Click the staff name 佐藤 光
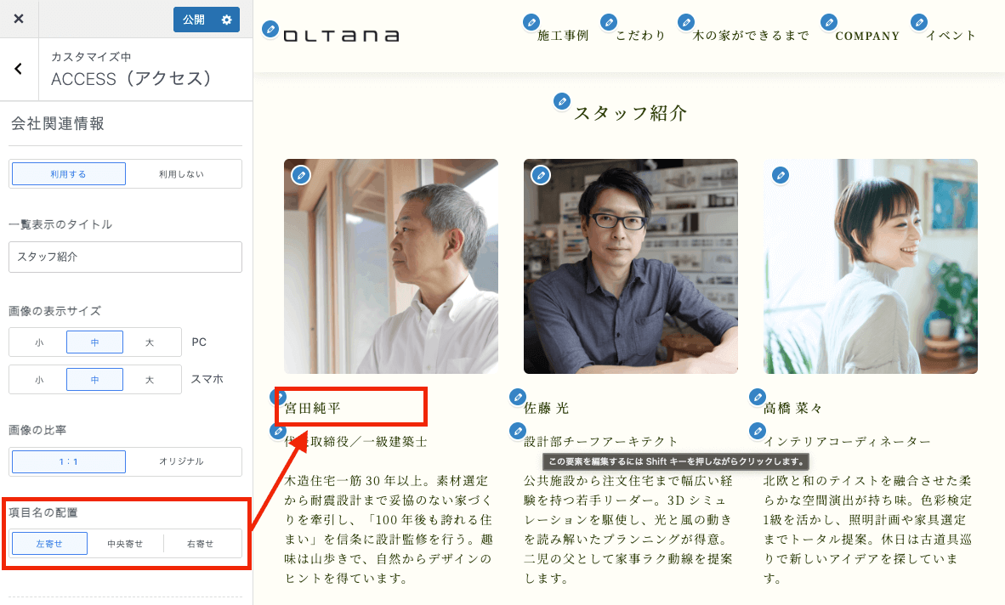Screen dimensions: 1005x605 pos(546,409)
